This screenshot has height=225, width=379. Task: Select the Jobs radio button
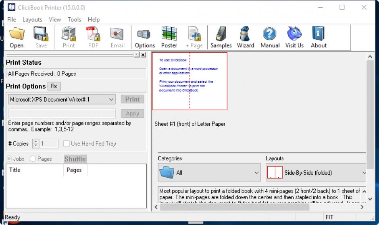click(x=9, y=159)
